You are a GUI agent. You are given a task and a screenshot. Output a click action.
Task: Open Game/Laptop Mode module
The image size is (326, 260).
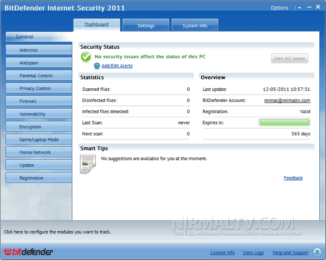click(x=39, y=139)
